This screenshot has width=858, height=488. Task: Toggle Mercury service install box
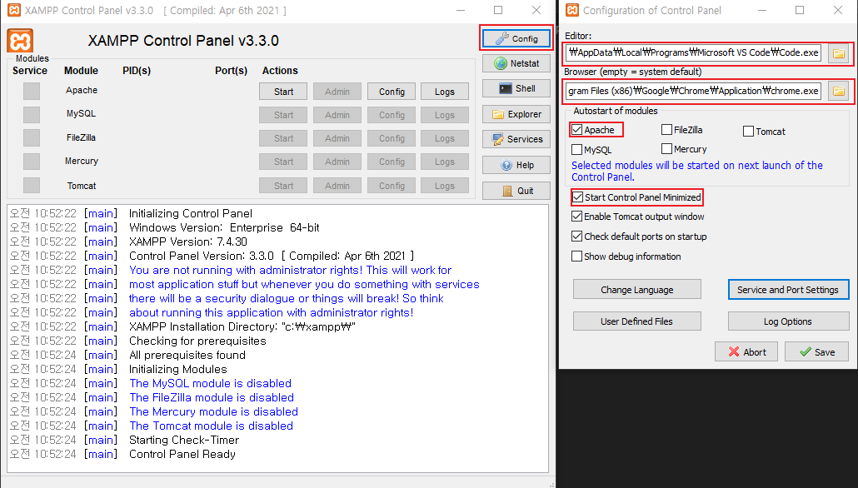coord(32,162)
